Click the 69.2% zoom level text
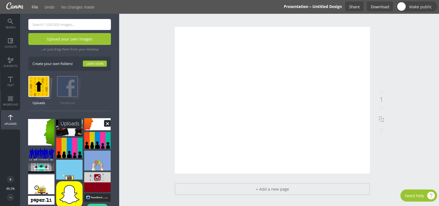The image size is (439, 206). click(x=10, y=189)
